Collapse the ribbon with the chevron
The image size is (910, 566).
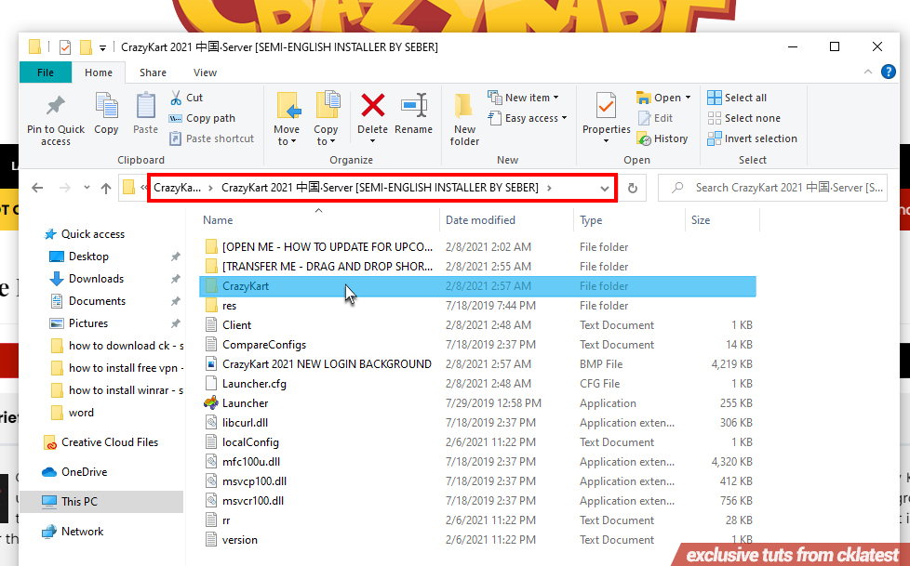868,72
